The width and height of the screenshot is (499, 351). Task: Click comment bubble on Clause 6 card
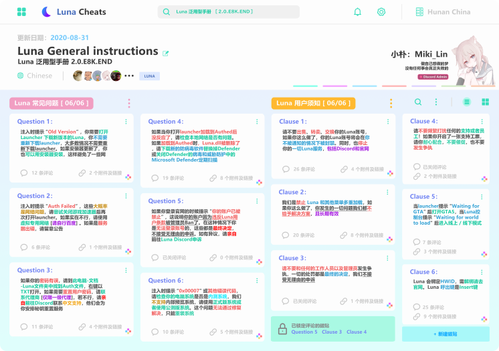417,307
